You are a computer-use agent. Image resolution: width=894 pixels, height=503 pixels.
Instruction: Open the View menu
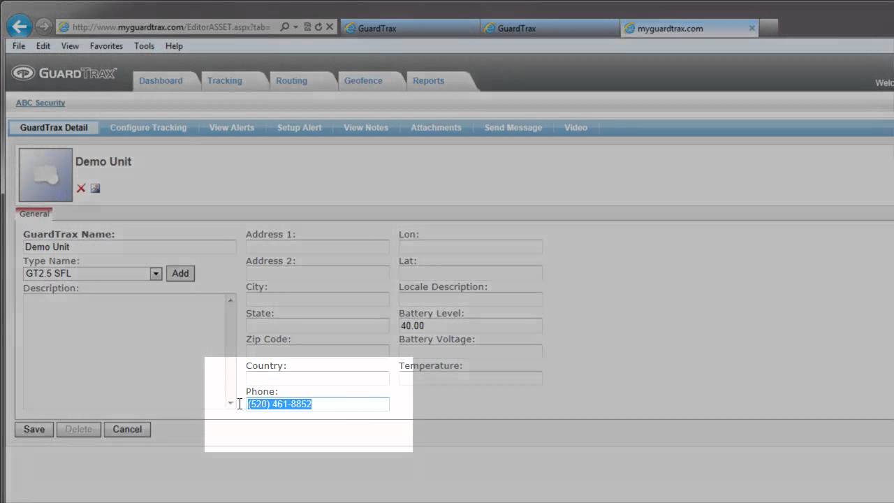(x=70, y=46)
